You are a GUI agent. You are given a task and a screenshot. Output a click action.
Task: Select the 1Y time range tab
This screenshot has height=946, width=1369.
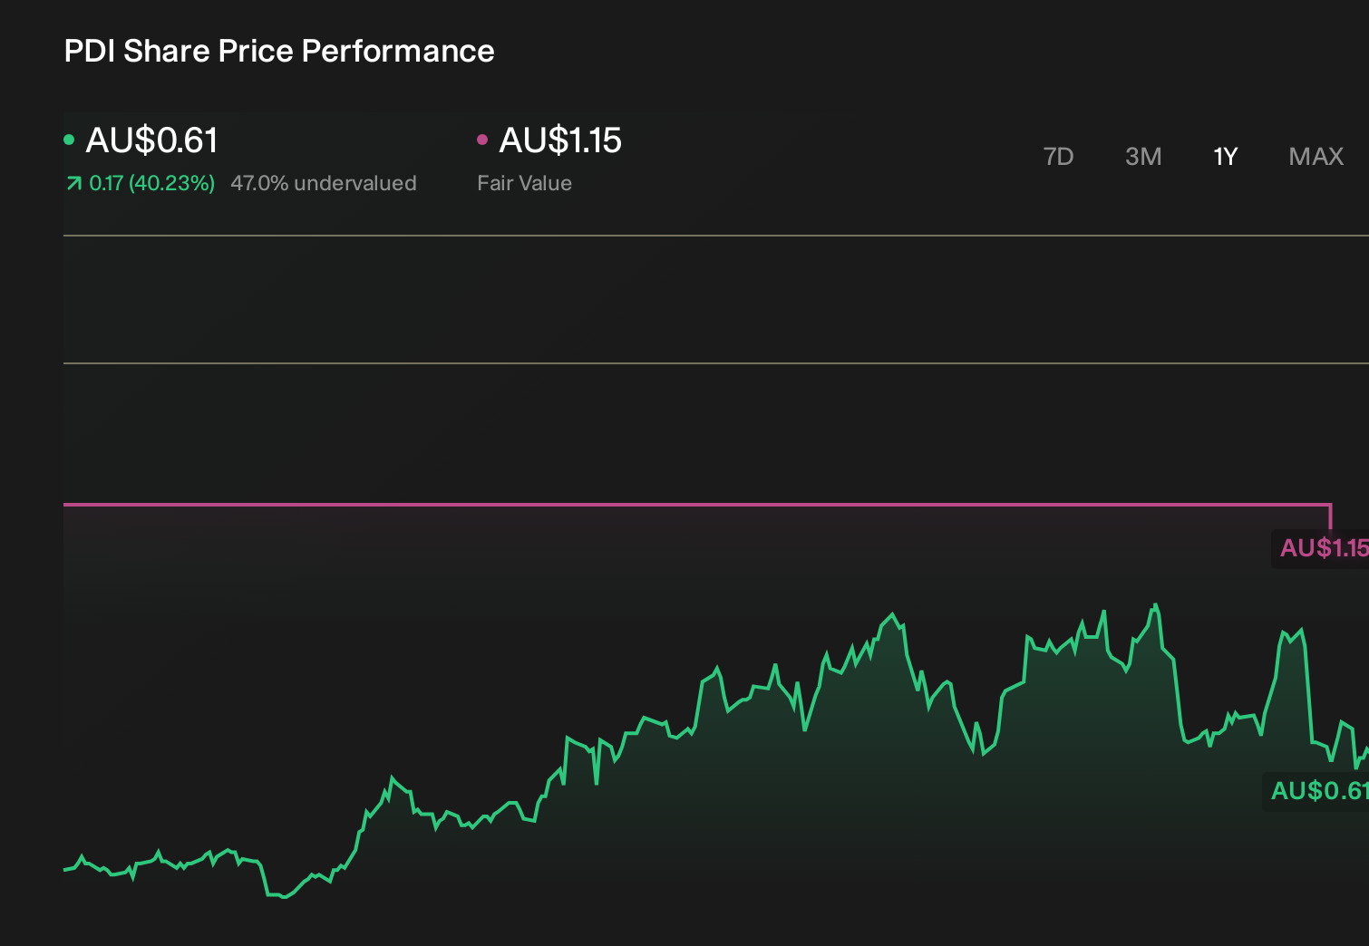tap(1226, 157)
